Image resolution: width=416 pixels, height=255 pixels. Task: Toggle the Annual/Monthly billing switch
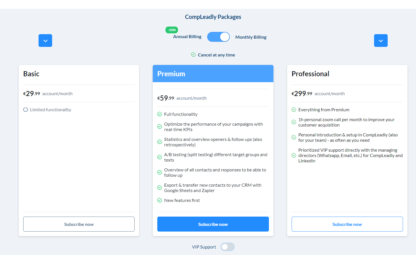[218, 37]
